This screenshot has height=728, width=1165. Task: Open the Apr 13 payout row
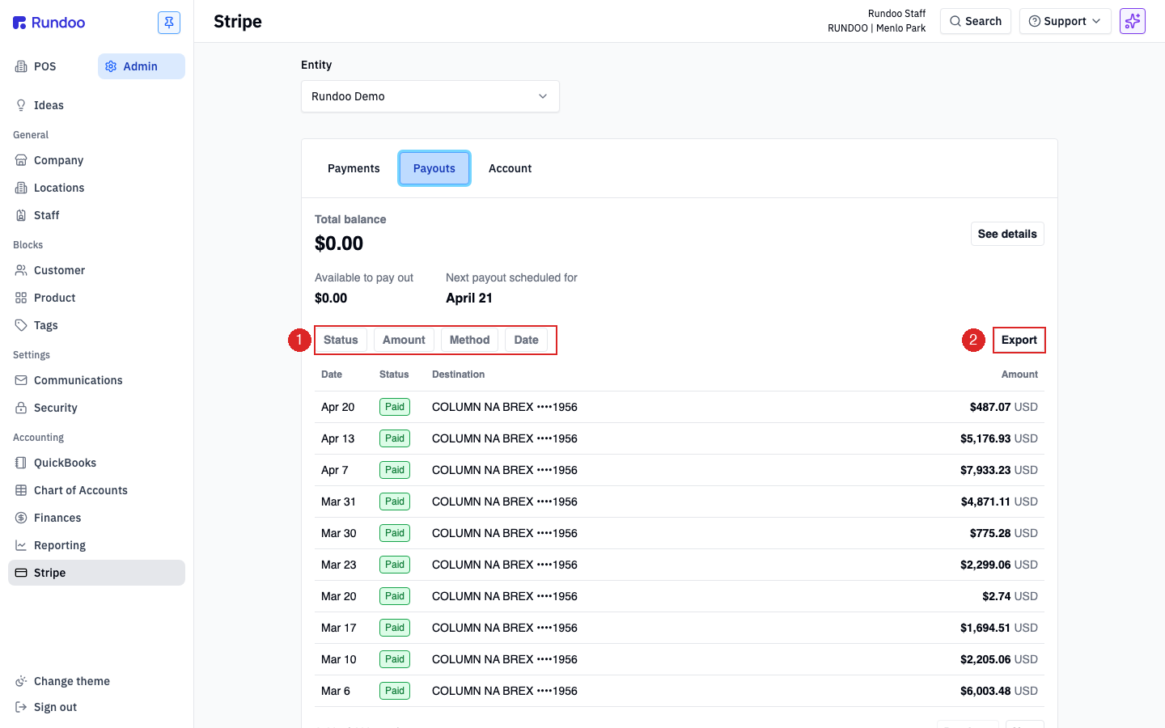click(680, 438)
